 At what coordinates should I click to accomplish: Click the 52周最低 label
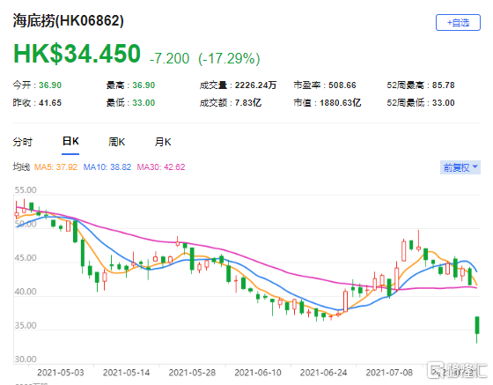(406, 103)
